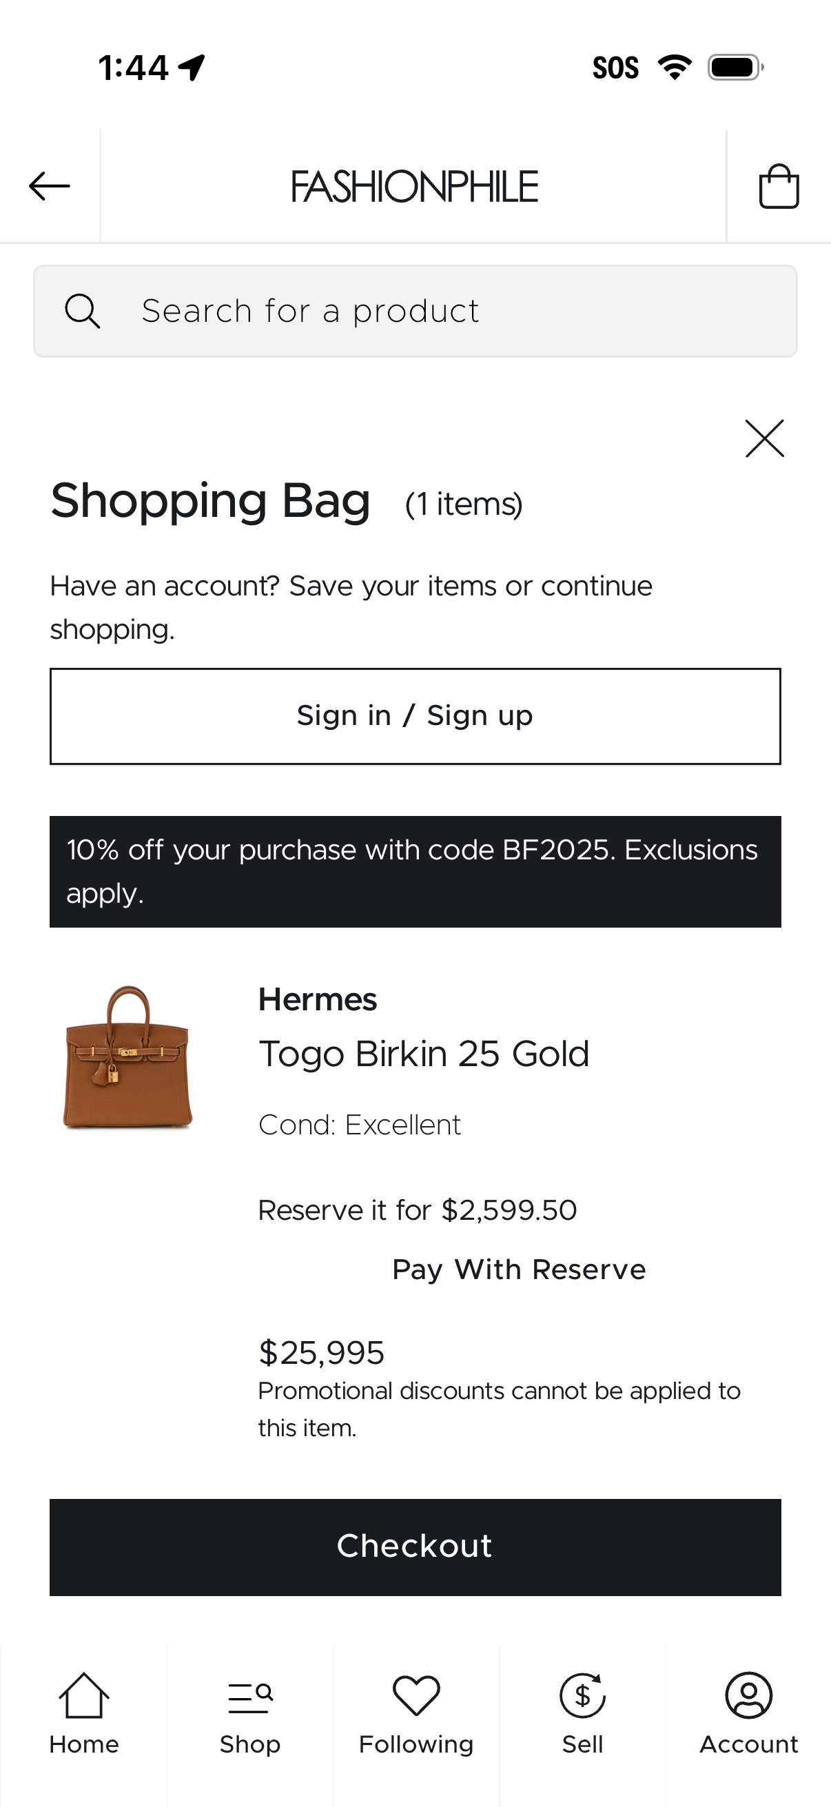The height and width of the screenshot is (1807, 831).
Task: Open the shopping bag icon in header
Action: point(779,187)
